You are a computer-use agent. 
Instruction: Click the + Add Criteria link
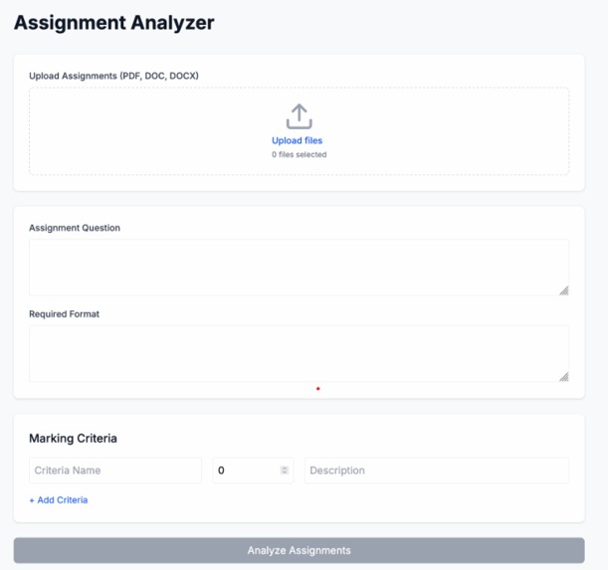59,500
